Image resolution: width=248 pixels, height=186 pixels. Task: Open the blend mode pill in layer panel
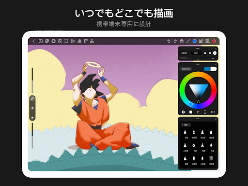click(x=184, y=53)
